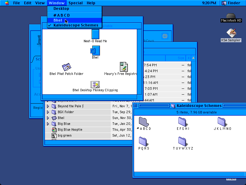This screenshot has height=185, width=246.
Task: Open the Help menu
Action: (91, 3)
